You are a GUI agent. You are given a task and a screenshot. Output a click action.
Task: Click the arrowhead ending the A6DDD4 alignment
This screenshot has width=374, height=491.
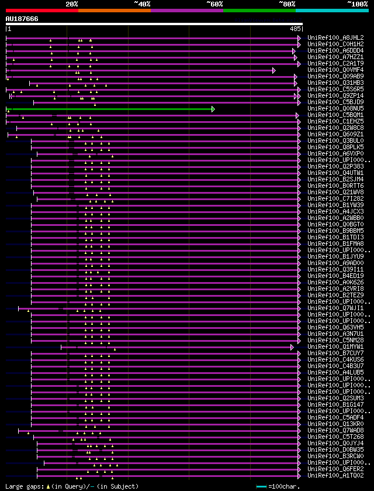[293, 51]
